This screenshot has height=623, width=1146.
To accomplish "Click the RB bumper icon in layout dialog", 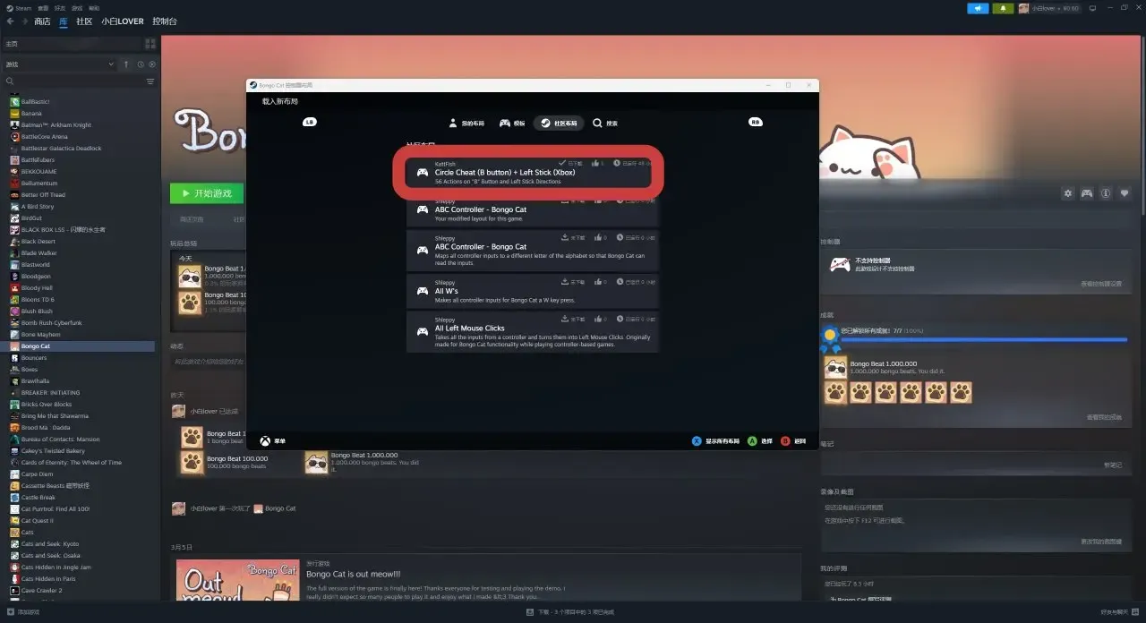I will [x=756, y=123].
